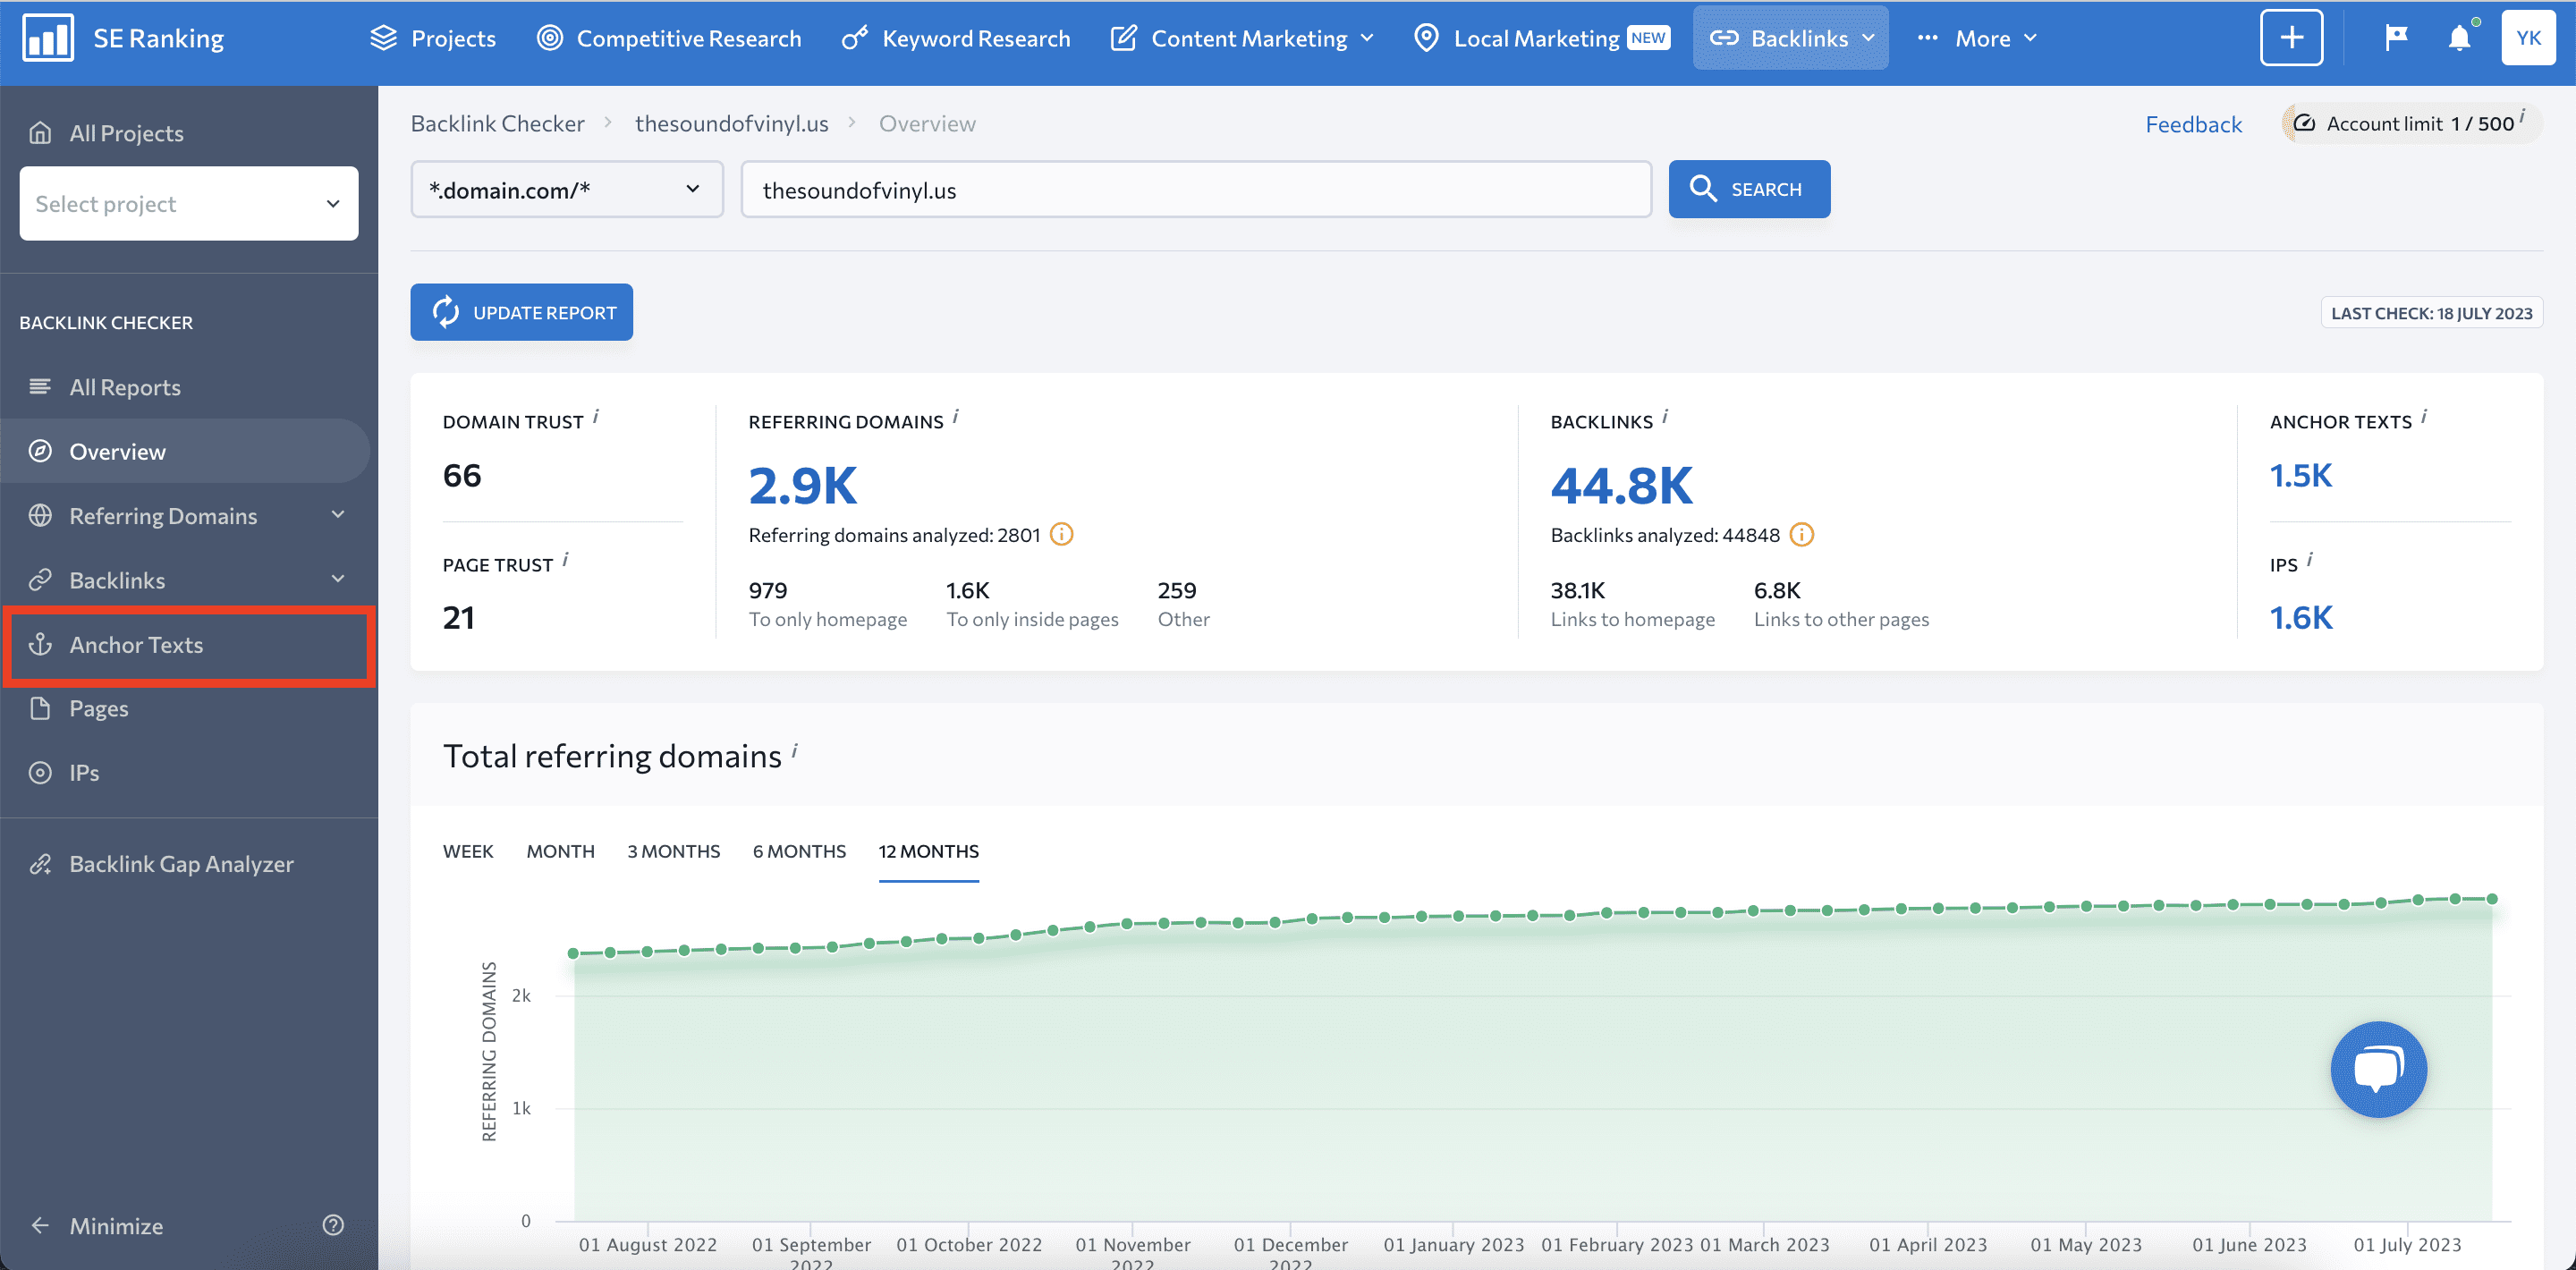Click the UPDATE REPORT button
Image resolution: width=2576 pixels, height=1270 pixels.
coord(521,312)
